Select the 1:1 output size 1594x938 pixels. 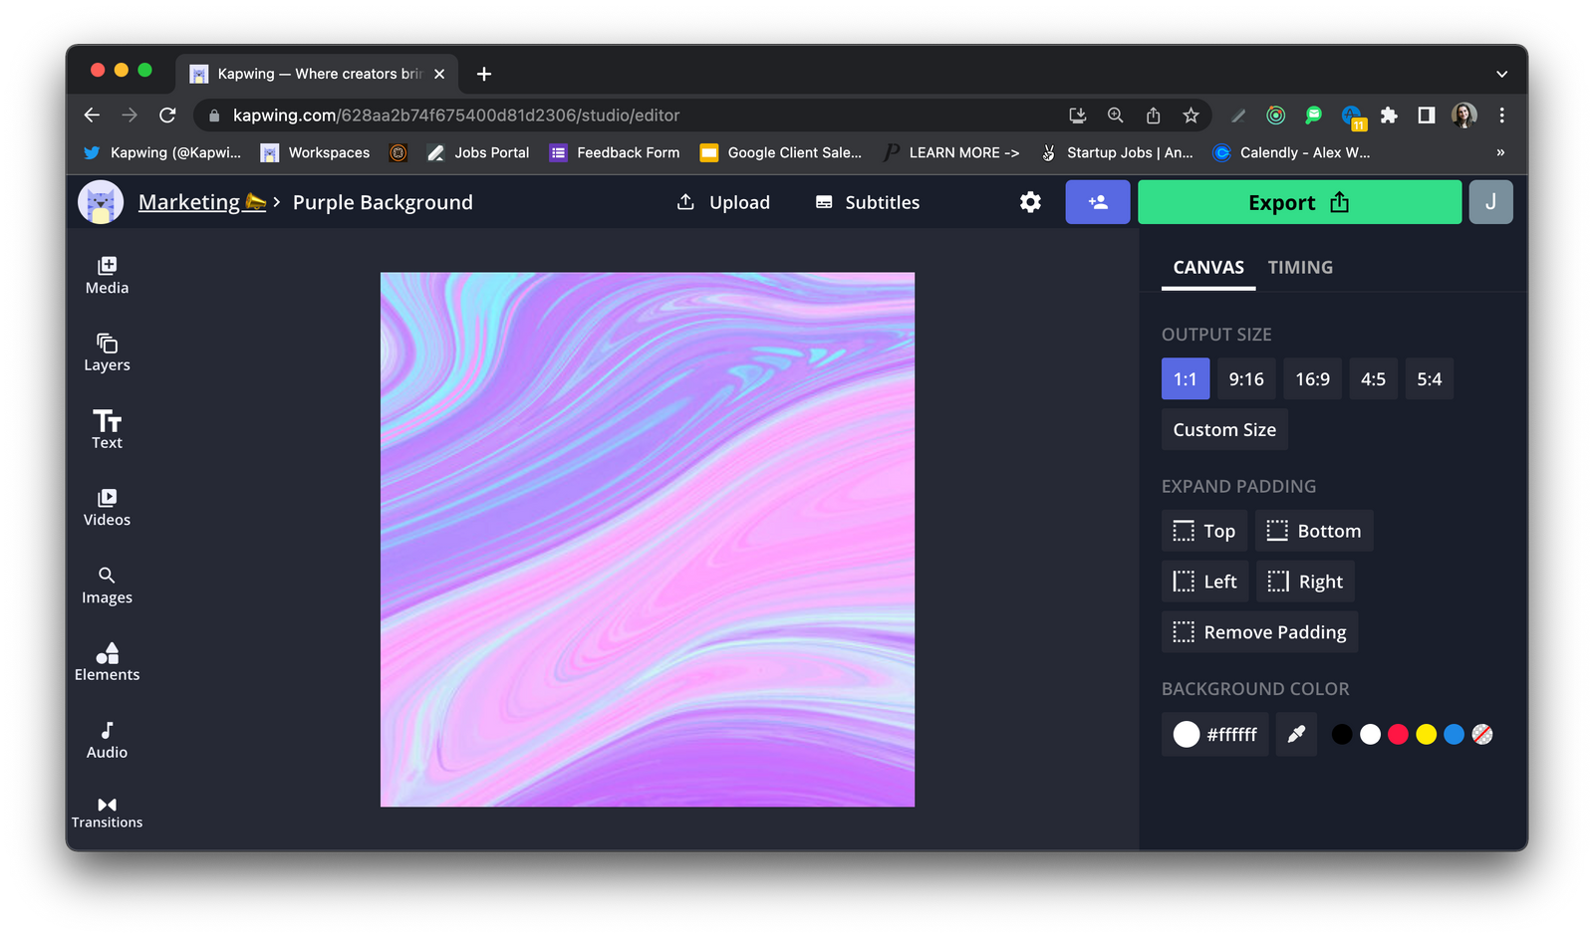click(x=1185, y=379)
